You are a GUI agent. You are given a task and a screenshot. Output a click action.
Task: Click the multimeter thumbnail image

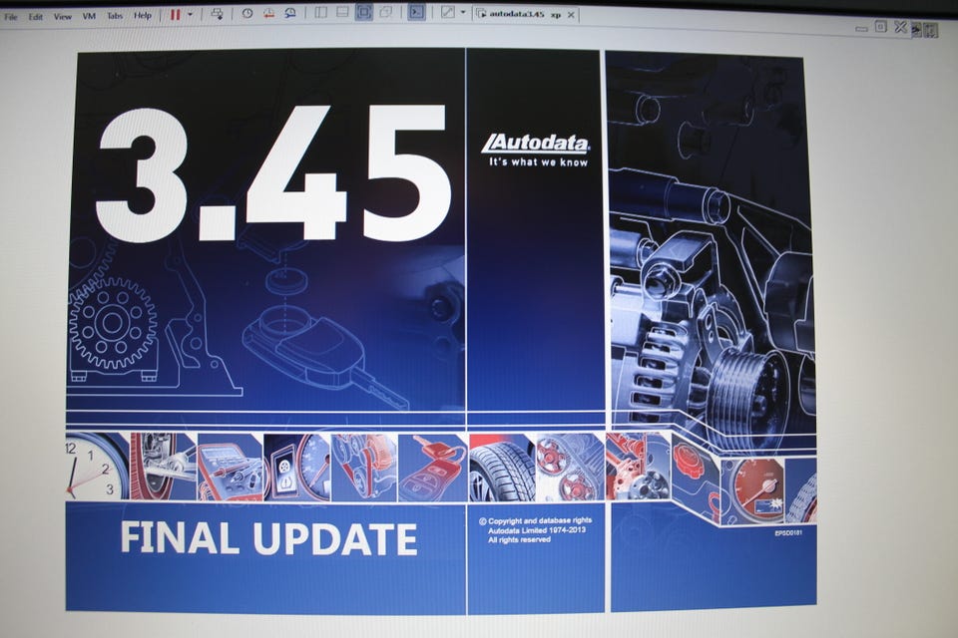(x=230, y=468)
